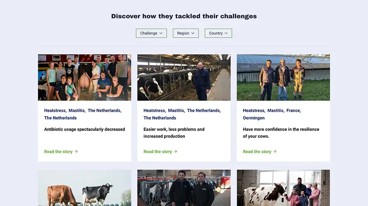Click the France tag on third card
Viewport: 368px width, 206px height.
[x=293, y=110]
